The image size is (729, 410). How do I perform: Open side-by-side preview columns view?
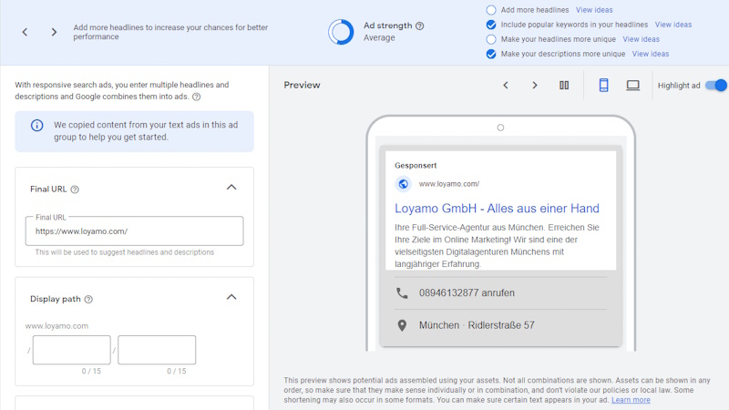[x=564, y=85]
